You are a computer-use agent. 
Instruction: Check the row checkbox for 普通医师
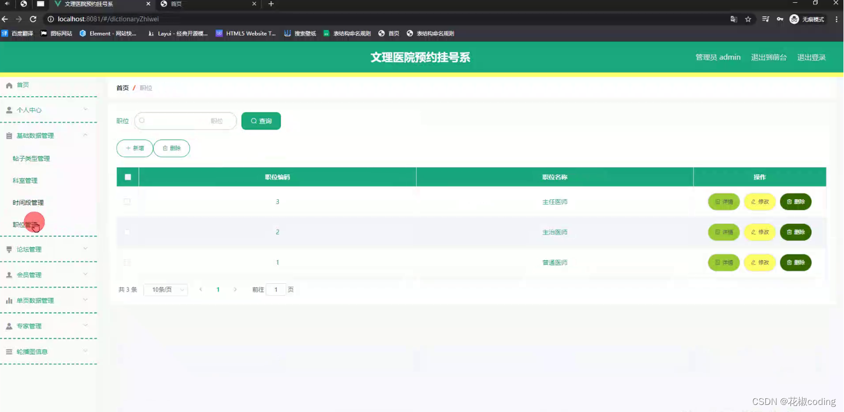[127, 262]
